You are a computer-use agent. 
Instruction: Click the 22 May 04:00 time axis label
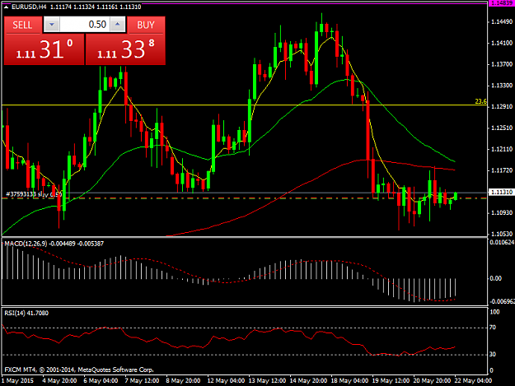pos(473,381)
